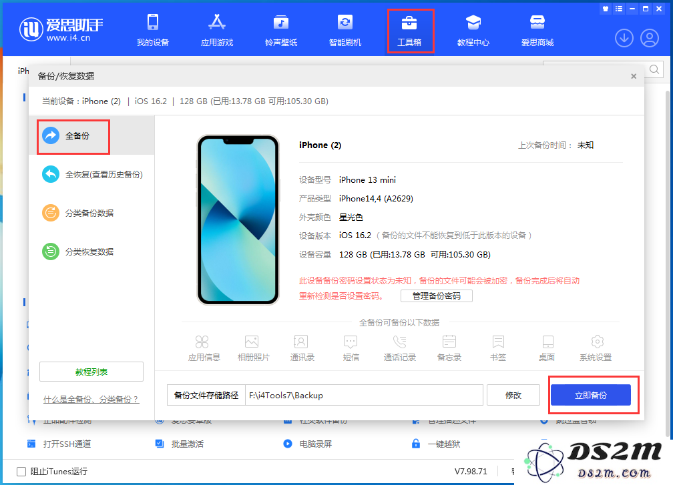The width and height of the screenshot is (673, 485).
Task: Click the iPhone 13 mini model text
Action: point(367,179)
